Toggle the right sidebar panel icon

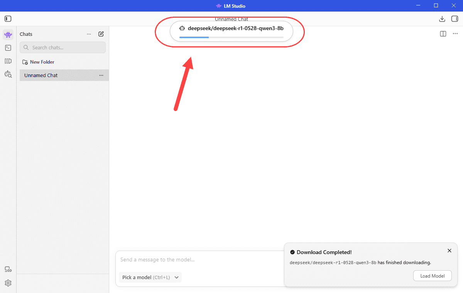tap(454, 19)
